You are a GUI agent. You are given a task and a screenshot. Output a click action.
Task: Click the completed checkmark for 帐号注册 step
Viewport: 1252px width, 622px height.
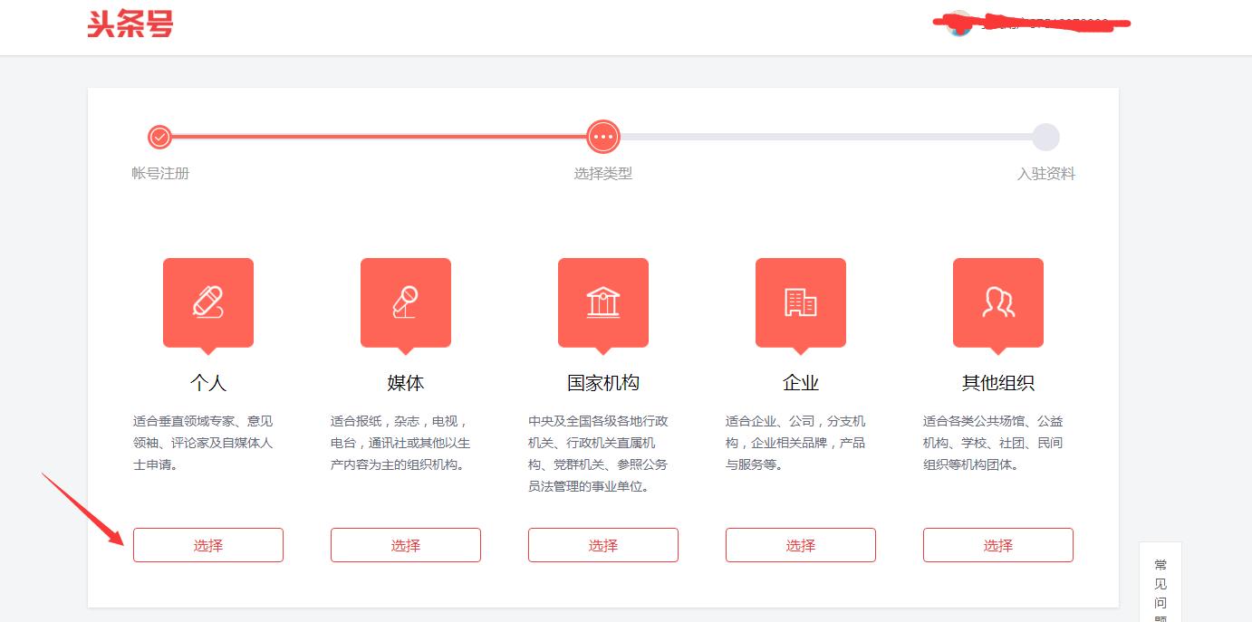(x=160, y=137)
